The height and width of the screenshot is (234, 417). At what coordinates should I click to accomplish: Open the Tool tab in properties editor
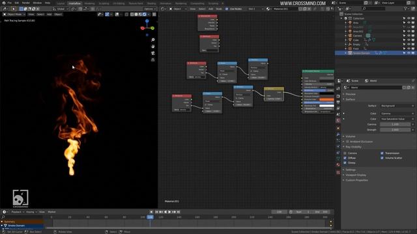pos(338,89)
